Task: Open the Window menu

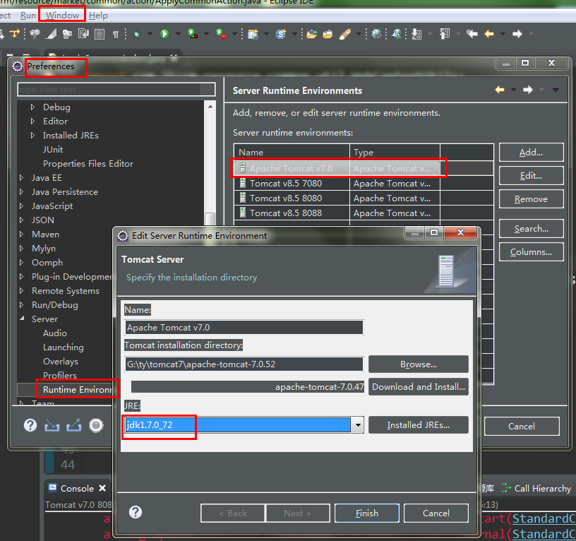Action: click(62, 16)
